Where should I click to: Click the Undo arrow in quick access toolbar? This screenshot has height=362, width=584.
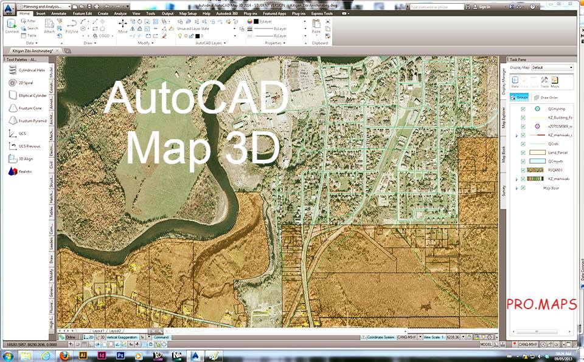click(107, 6)
